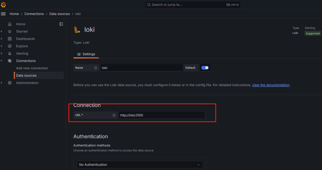322x170 pixels.
Task: Expand the Administration section chevron
Action: tap(2, 83)
